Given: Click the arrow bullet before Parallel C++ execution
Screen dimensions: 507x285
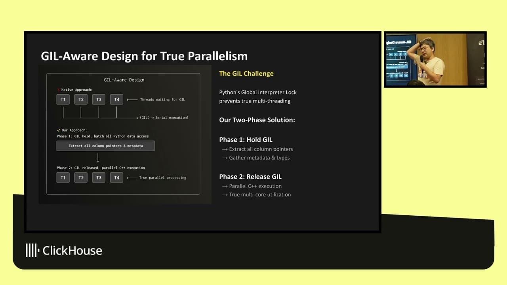Looking at the screenshot, I should [225, 186].
